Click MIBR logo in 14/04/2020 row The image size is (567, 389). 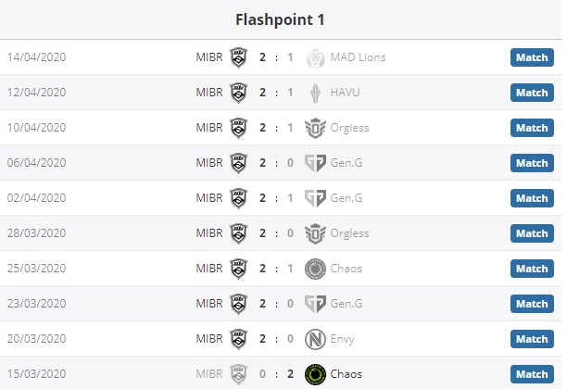[x=239, y=57]
